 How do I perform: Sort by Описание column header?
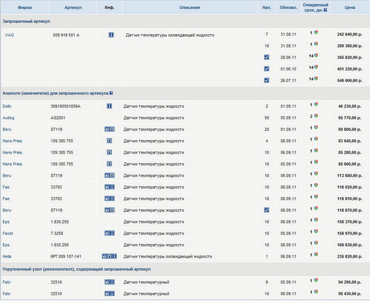point(190,7)
